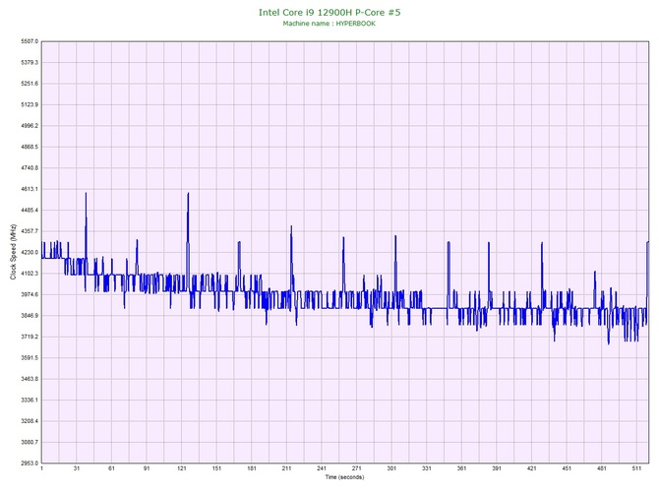Click the 'Clock Speed (MHz)' axis label

click(x=13, y=252)
